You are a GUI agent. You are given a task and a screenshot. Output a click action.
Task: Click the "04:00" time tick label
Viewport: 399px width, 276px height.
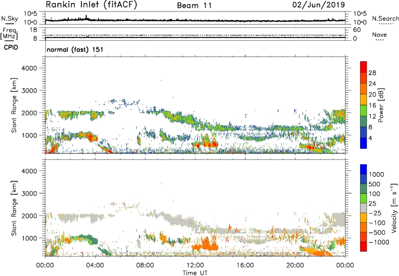95,266
